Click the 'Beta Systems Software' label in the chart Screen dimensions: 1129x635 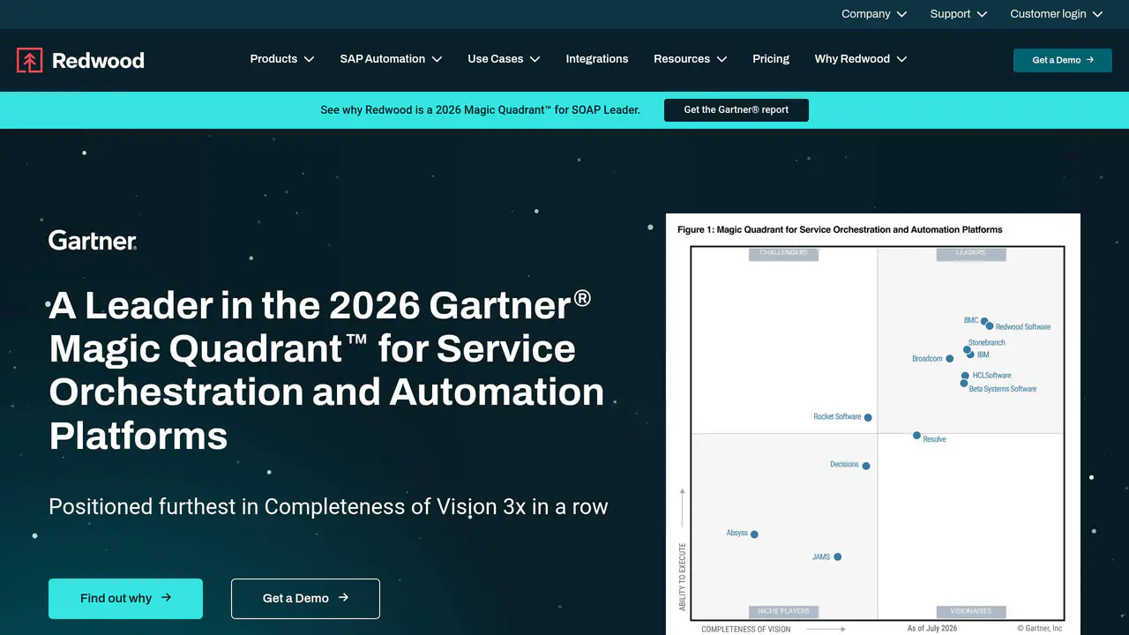pos(1003,389)
